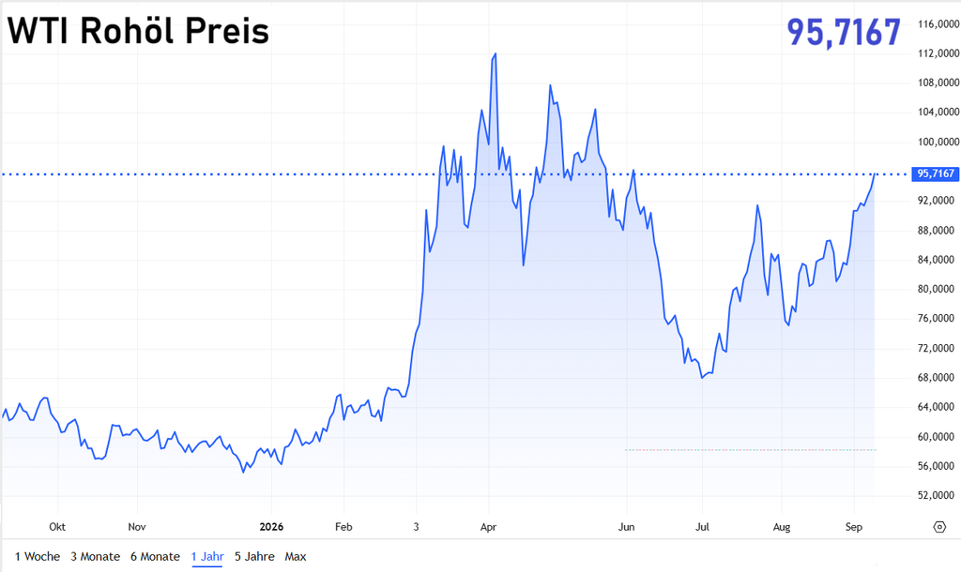Click the blue 95,7167 price label on axis

[x=936, y=173]
